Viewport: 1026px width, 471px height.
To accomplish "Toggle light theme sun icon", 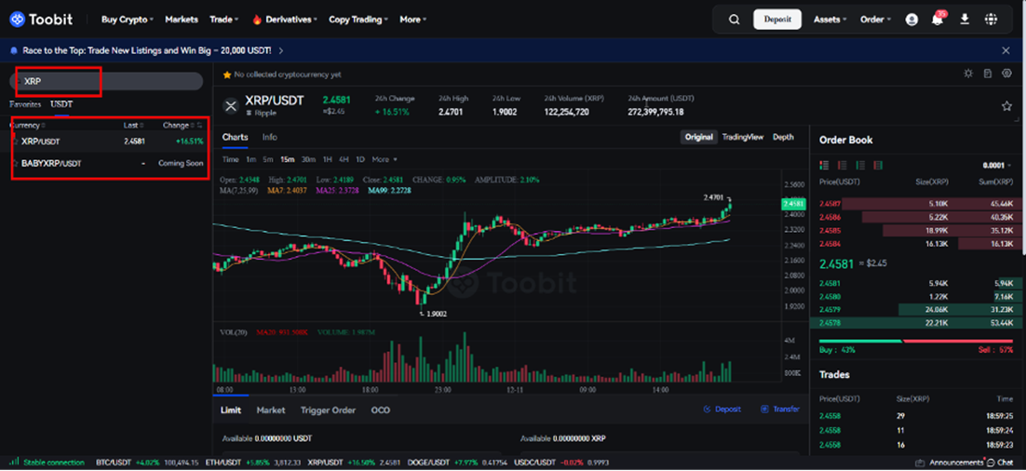I will [x=968, y=74].
